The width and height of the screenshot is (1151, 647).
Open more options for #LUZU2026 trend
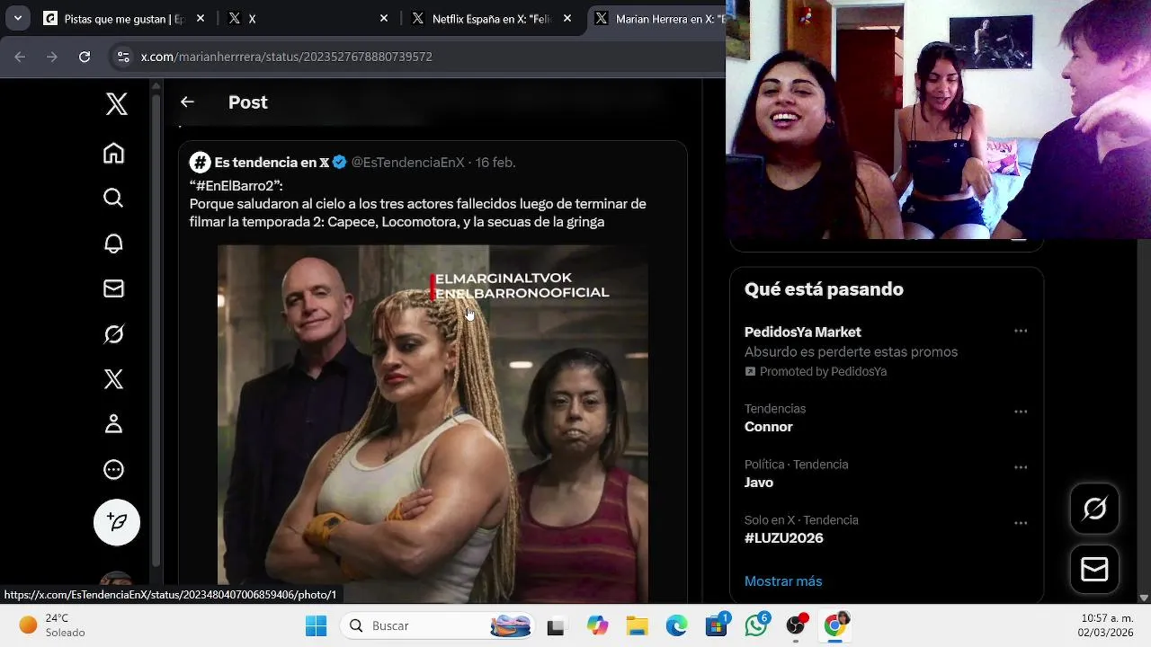1021,523
